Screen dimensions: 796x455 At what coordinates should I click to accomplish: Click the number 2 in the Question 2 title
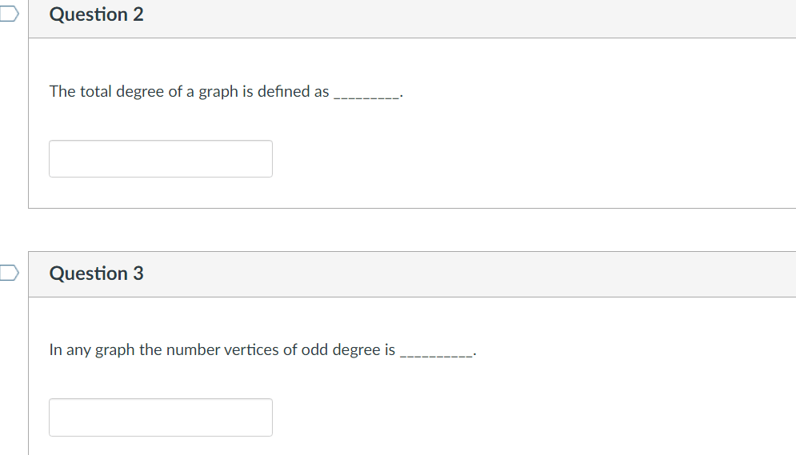point(138,14)
